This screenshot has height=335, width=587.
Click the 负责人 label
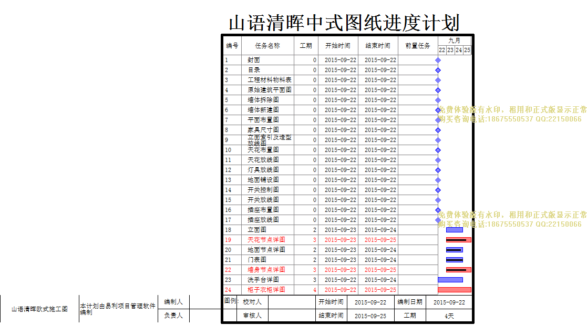pos(173,316)
